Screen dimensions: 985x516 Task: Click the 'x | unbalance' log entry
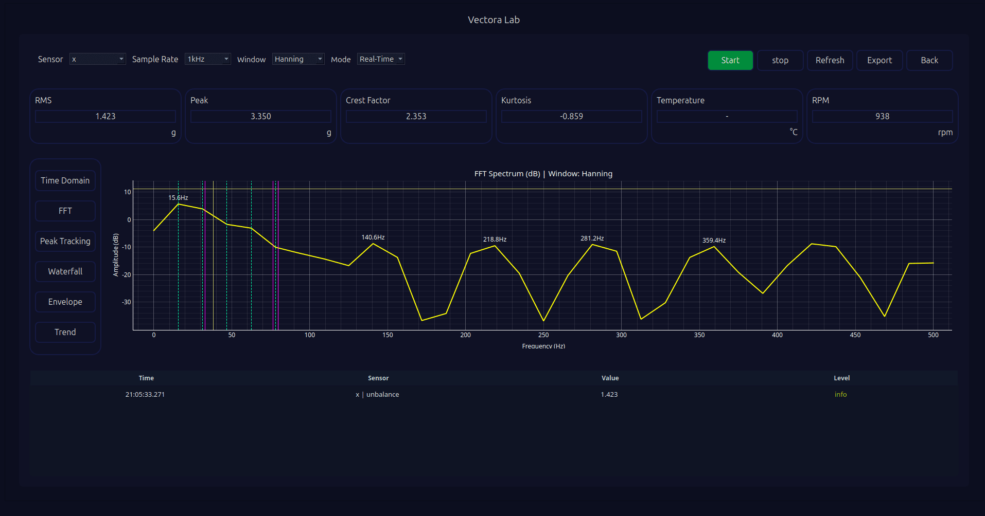[x=377, y=394]
